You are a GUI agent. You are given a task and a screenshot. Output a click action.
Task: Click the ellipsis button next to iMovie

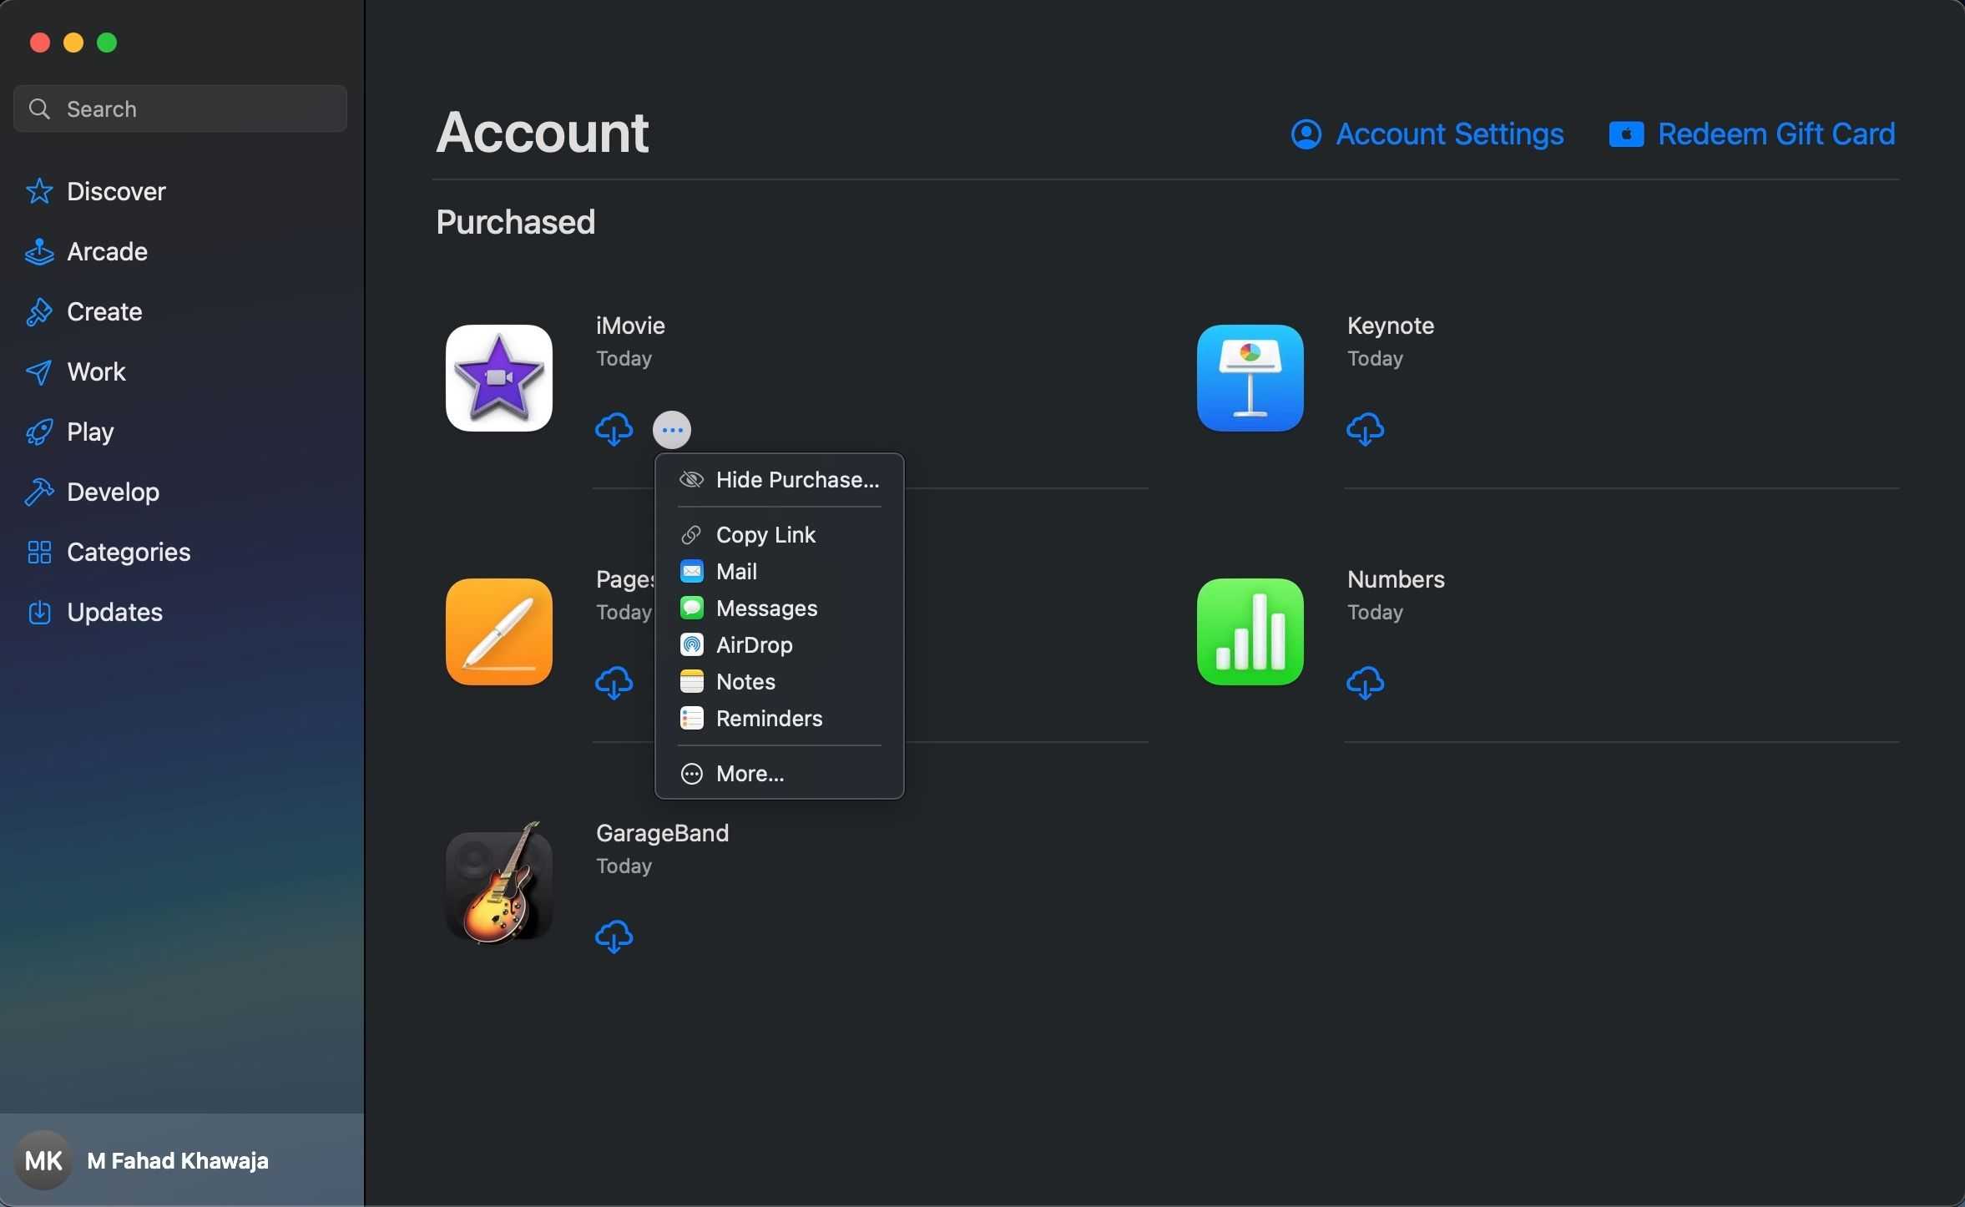coord(672,430)
